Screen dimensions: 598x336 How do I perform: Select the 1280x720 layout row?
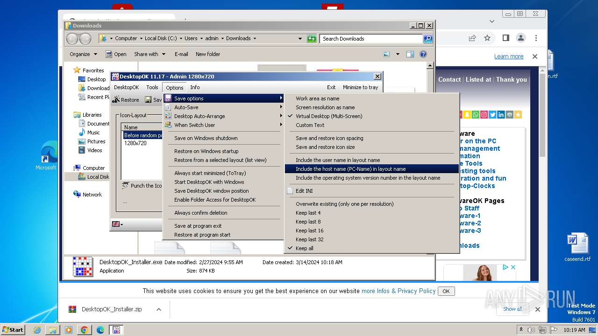[x=142, y=143]
